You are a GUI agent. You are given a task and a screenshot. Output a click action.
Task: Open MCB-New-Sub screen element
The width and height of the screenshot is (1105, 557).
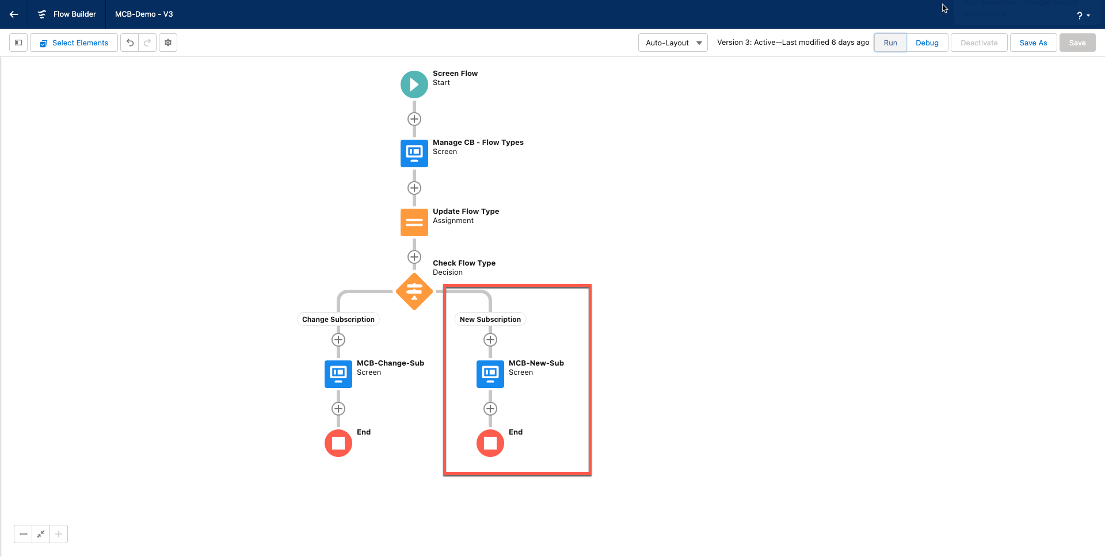(x=490, y=374)
